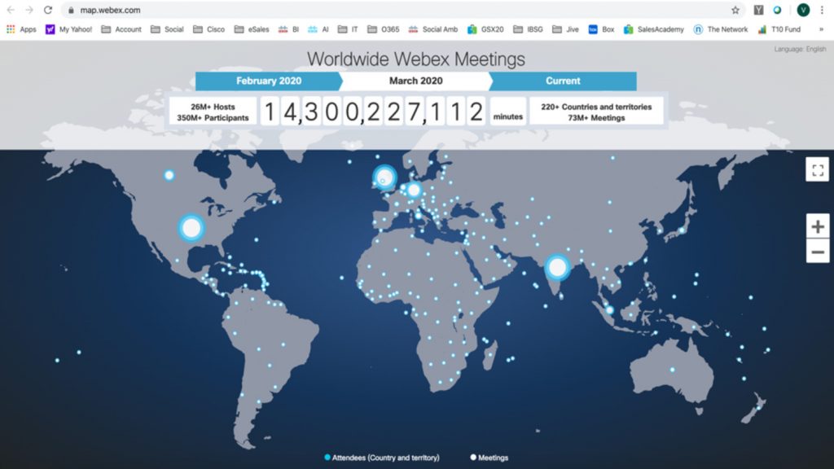Open the Chrome three-dot menu
The height and width of the screenshot is (469, 834).
point(823,10)
